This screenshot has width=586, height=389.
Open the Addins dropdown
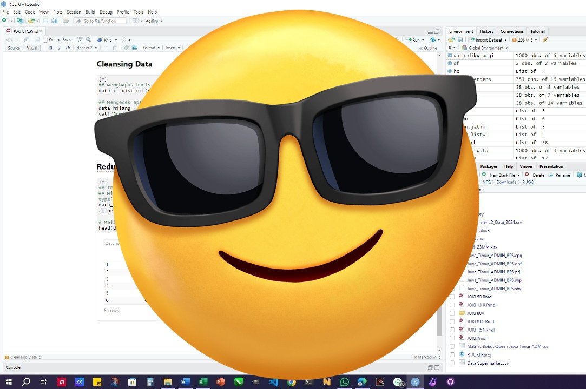[x=154, y=21]
